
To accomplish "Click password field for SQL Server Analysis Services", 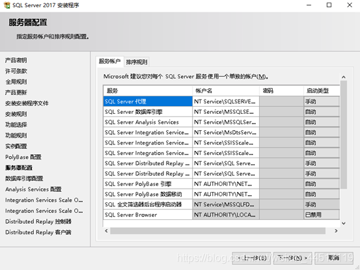I will click(x=281, y=122).
